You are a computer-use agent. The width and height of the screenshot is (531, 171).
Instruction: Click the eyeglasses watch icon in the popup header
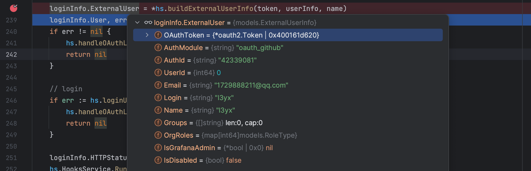(x=148, y=23)
